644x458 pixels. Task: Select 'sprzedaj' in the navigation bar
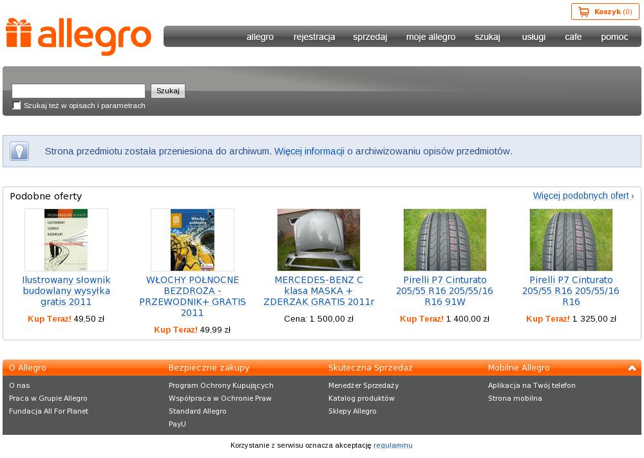[370, 37]
